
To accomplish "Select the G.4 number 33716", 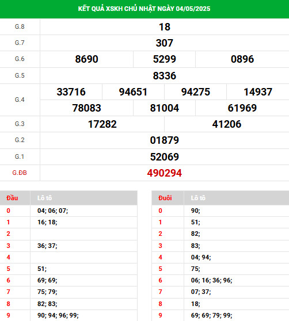I will click(x=71, y=92).
